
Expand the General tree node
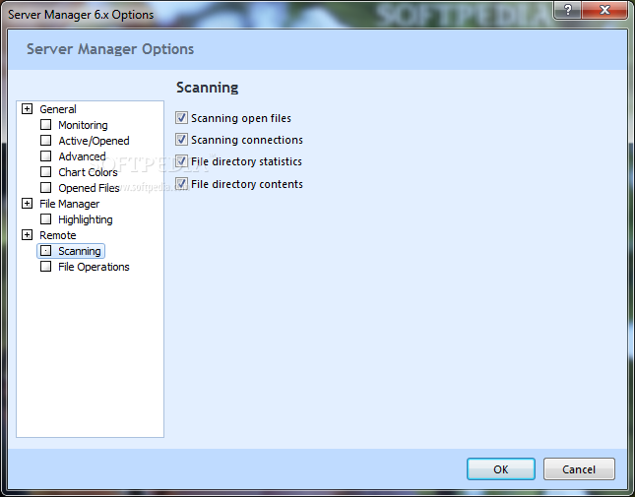coord(28,109)
